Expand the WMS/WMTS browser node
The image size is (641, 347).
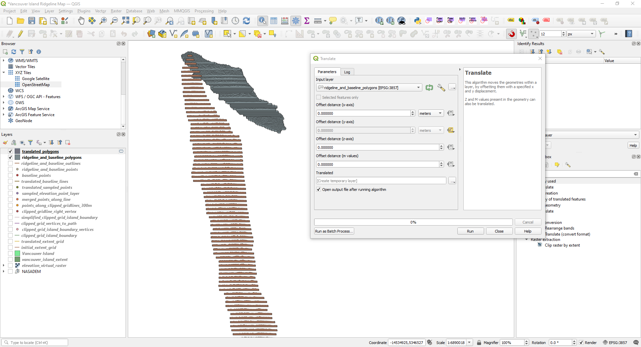coord(4,61)
